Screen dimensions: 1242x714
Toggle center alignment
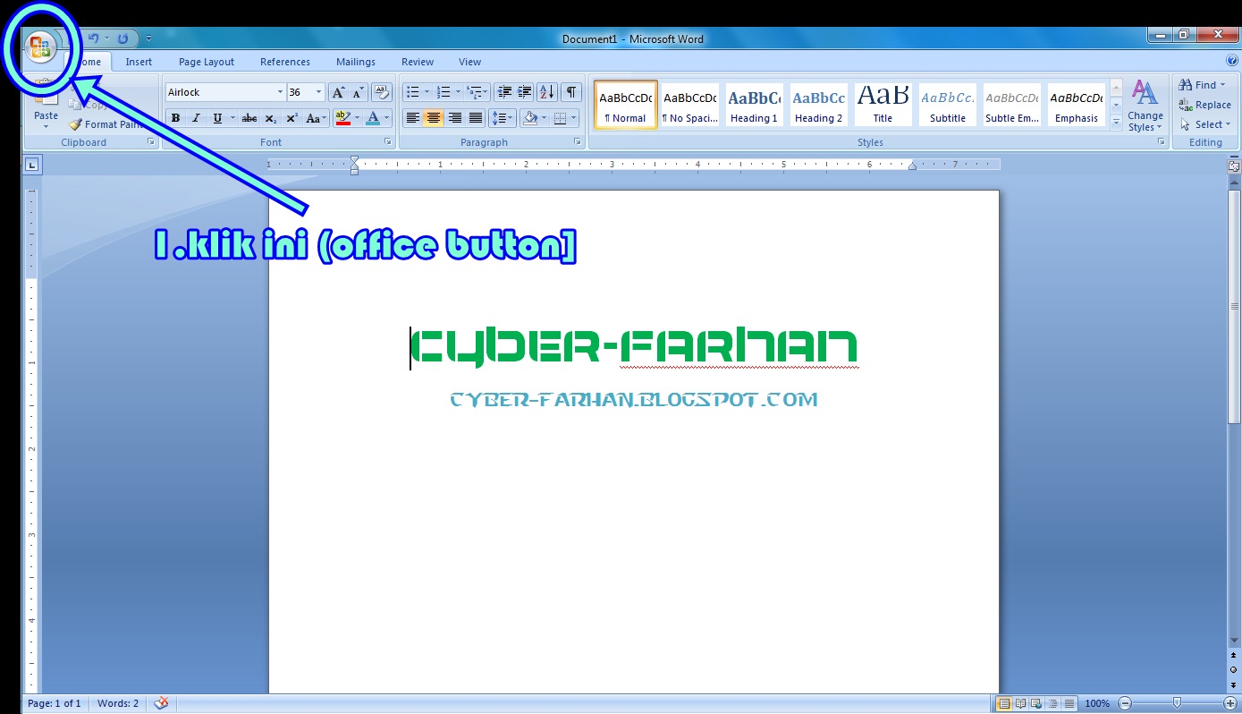(x=434, y=118)
